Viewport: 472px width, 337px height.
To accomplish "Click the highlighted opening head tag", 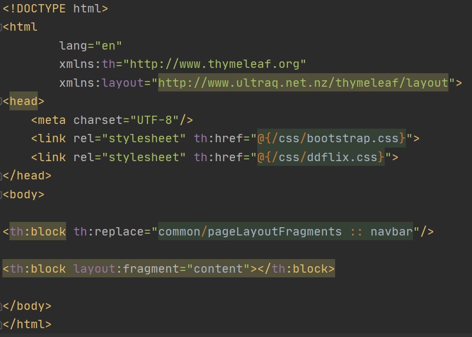I will click(x=24, y=102).
